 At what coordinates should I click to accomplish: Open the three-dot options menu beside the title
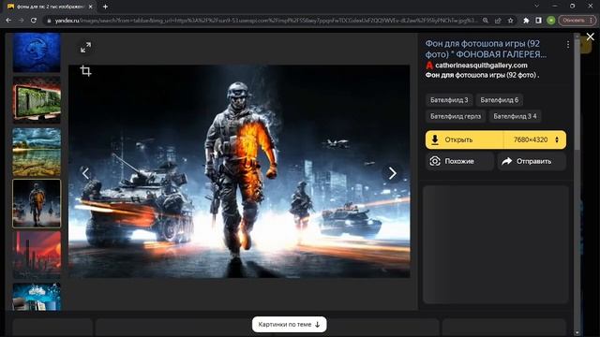pyautogui.click(x=568, y=45)
